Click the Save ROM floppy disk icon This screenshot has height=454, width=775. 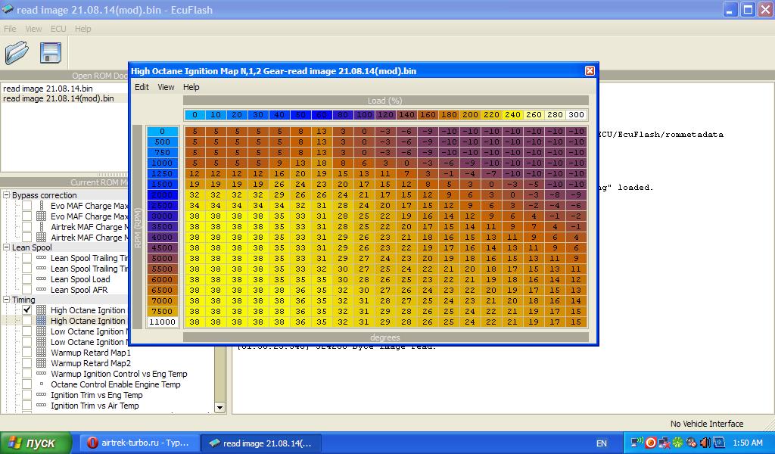click(x=50, y=53)
